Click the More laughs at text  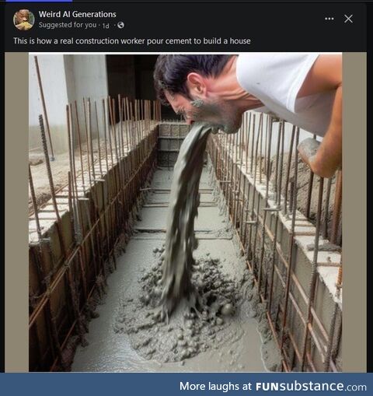click(x=215, y=387)
